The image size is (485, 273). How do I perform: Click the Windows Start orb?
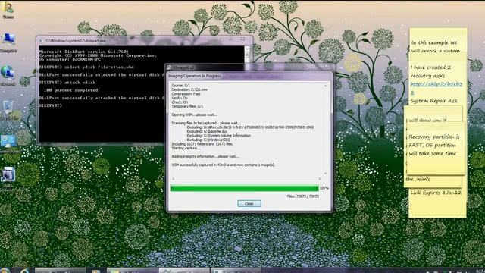tap(5, 271)
